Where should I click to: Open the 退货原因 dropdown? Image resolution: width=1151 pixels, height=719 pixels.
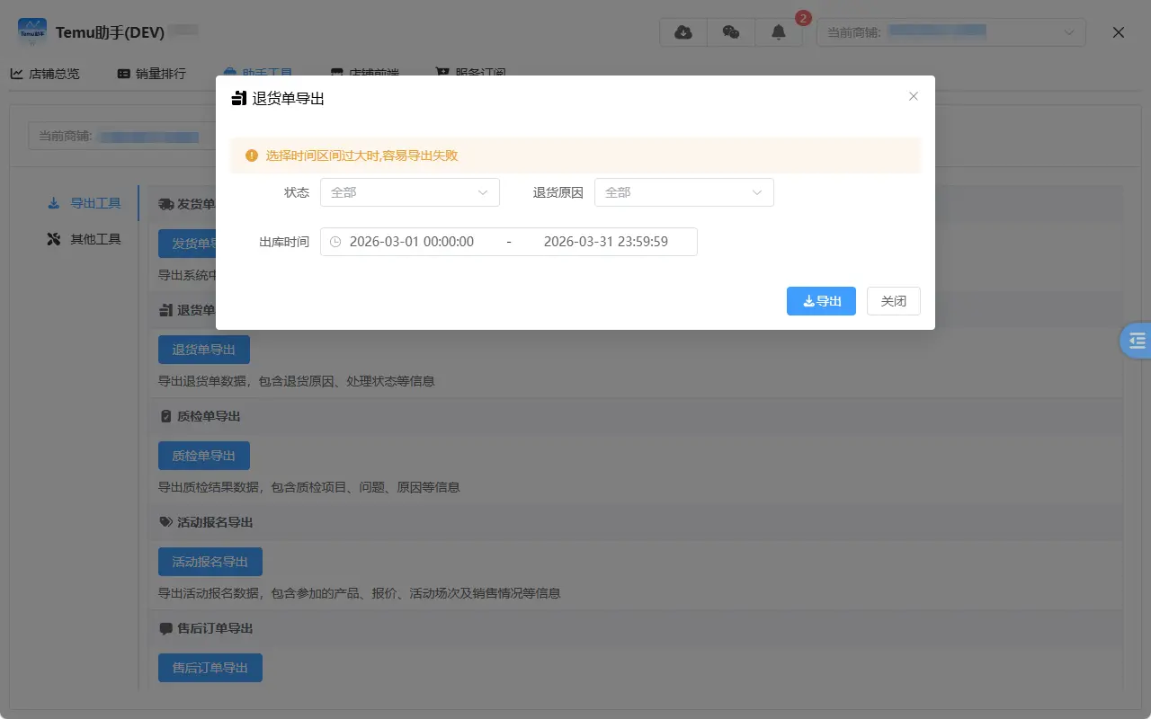coord(684,192)
